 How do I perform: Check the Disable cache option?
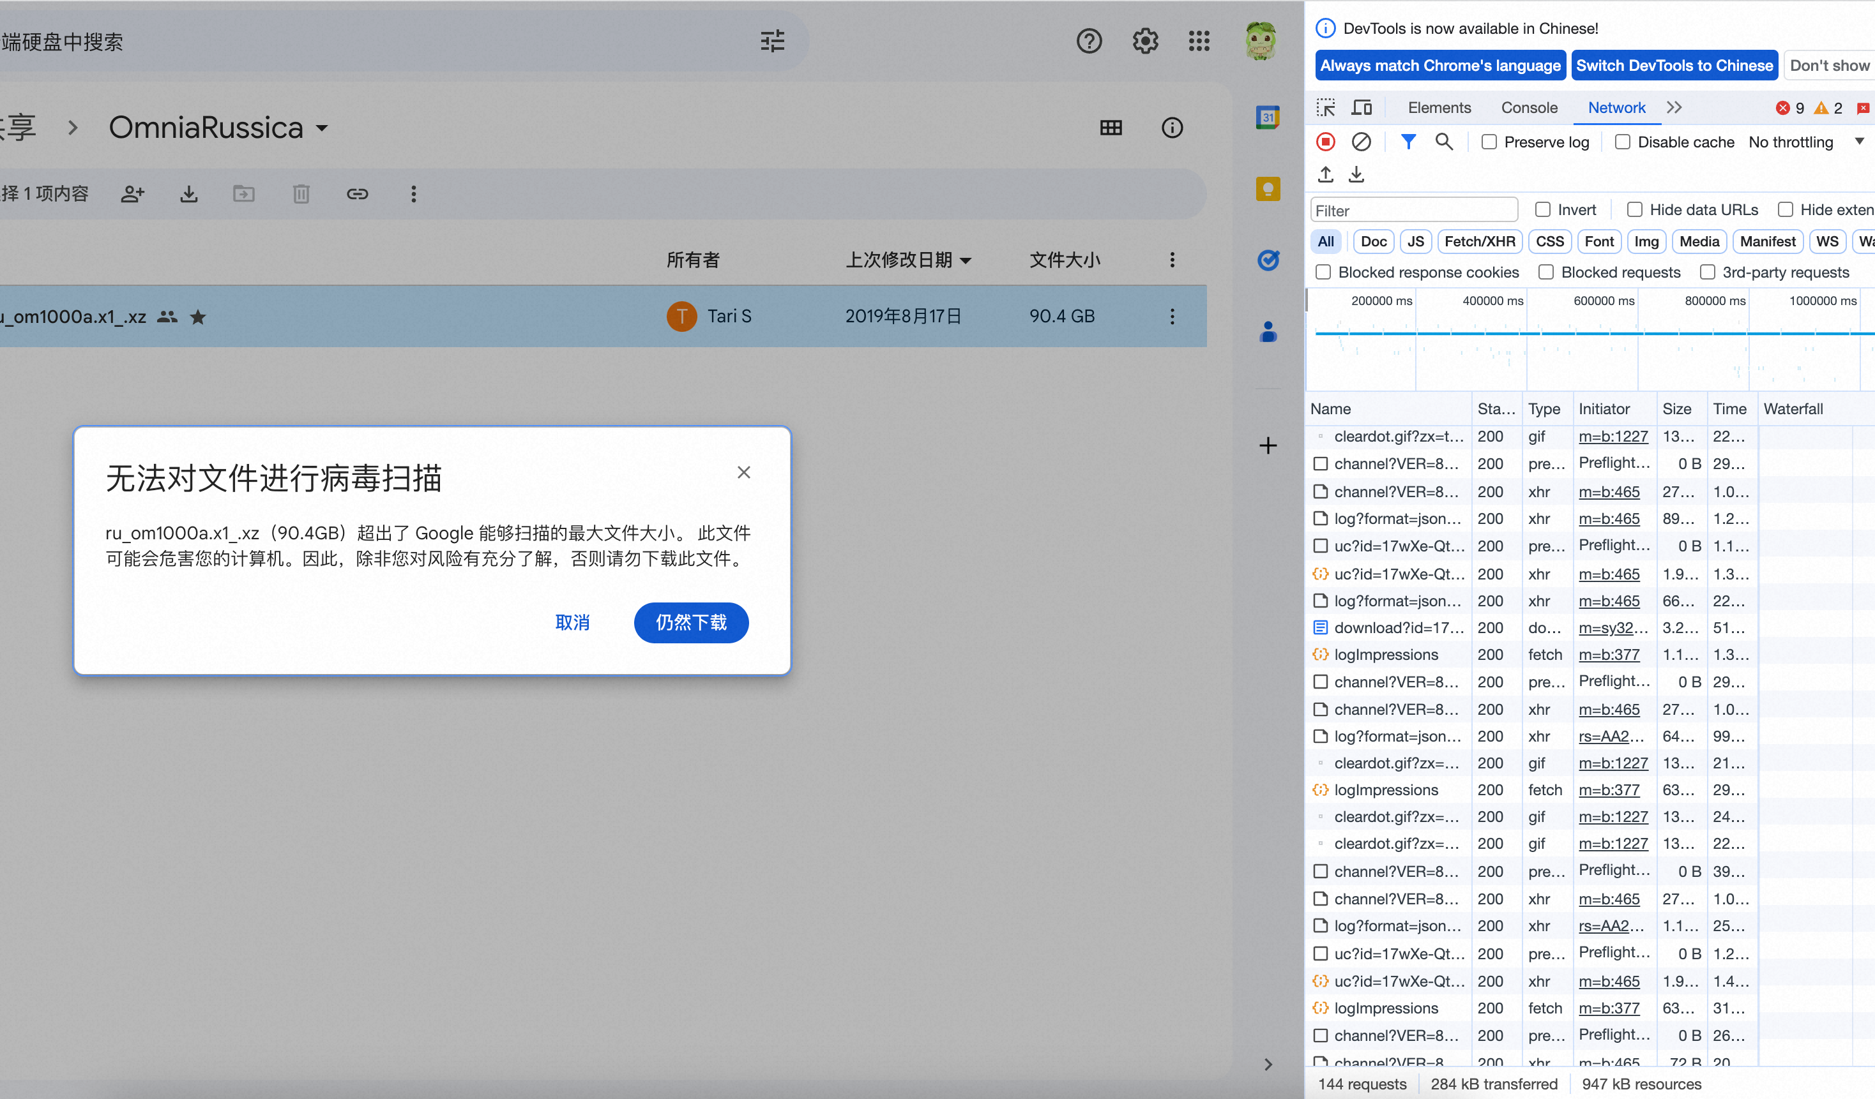tap(1622, 142)
